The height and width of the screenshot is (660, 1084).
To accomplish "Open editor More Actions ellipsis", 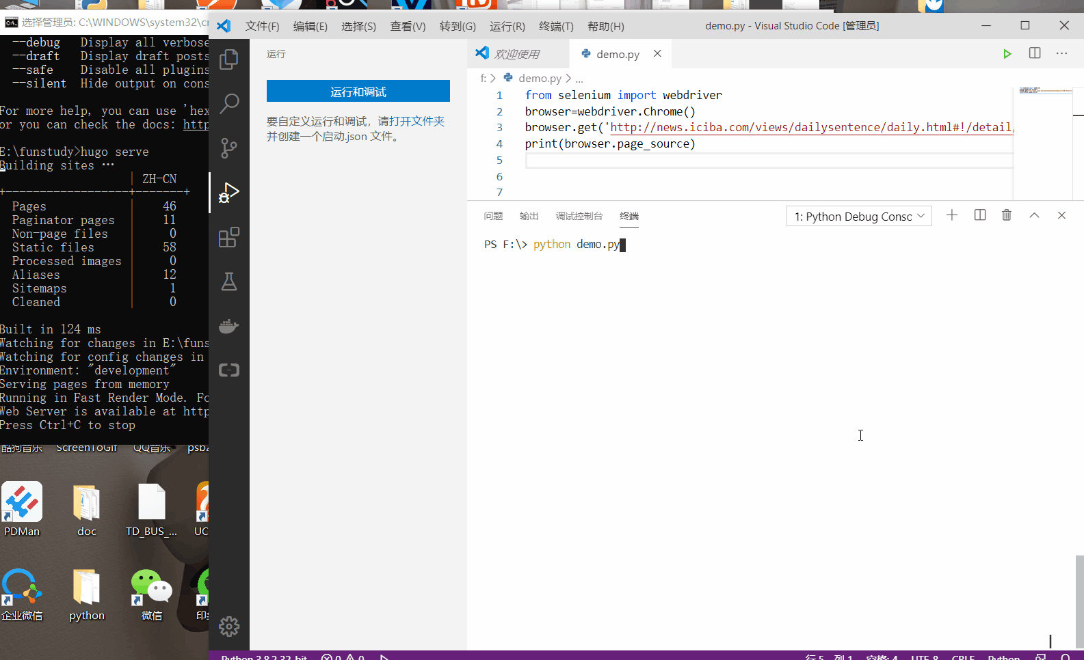I will coord(1061,53).
